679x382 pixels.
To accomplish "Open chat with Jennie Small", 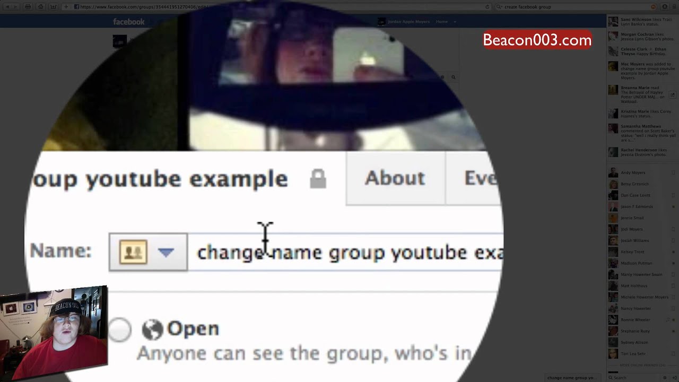I will pos(642,218).
